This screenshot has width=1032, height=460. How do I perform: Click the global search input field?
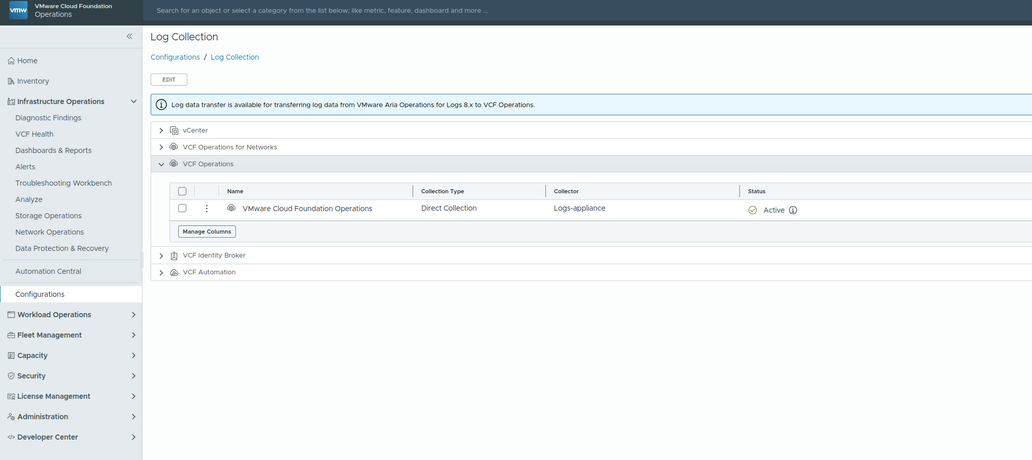pyautogui.click(x=587, y=10)
